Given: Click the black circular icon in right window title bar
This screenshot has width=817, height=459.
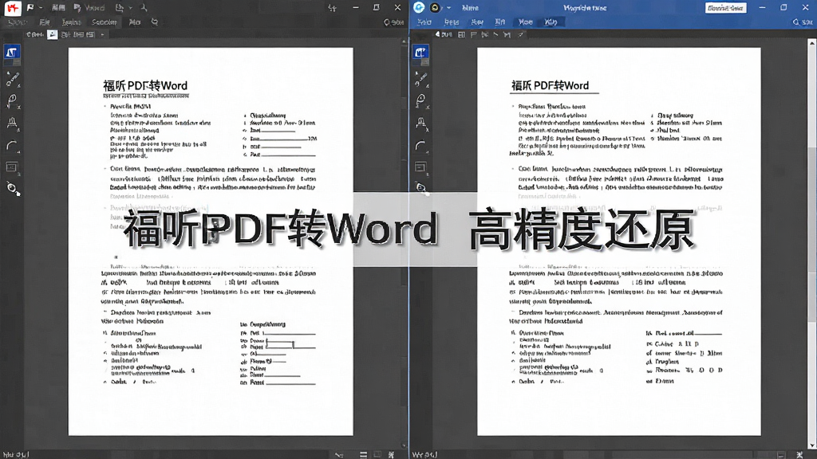Looking at the screenshot, I should tap(435, 7).
